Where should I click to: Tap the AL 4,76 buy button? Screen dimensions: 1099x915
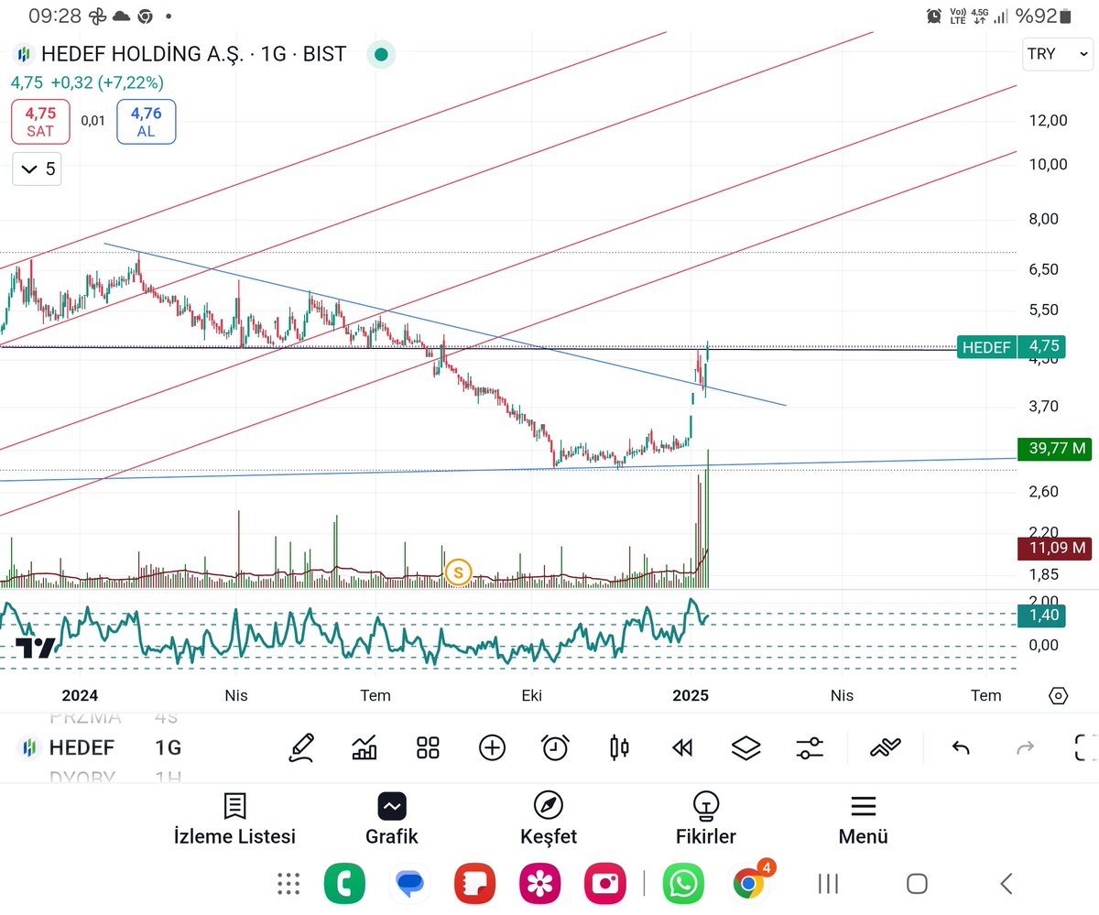(x=146, y=122)
